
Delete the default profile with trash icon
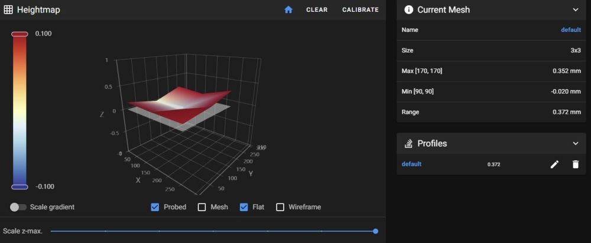point(575,165)
